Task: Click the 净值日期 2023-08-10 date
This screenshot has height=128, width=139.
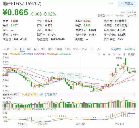Action: click(58, 39)
